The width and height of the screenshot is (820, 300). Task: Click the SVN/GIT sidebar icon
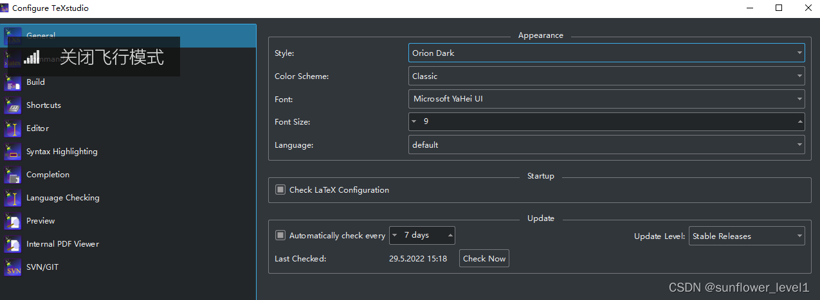click(13, 267)
